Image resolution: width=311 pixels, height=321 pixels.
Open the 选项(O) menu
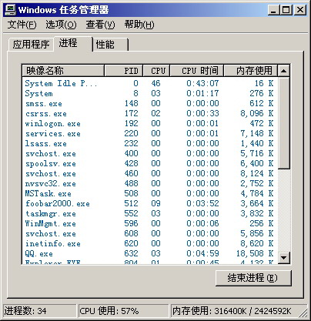click(x=61, y=25)
